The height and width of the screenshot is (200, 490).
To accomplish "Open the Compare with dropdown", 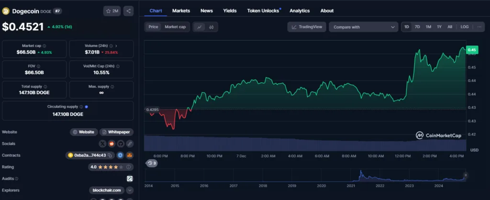I will [364, 27].
